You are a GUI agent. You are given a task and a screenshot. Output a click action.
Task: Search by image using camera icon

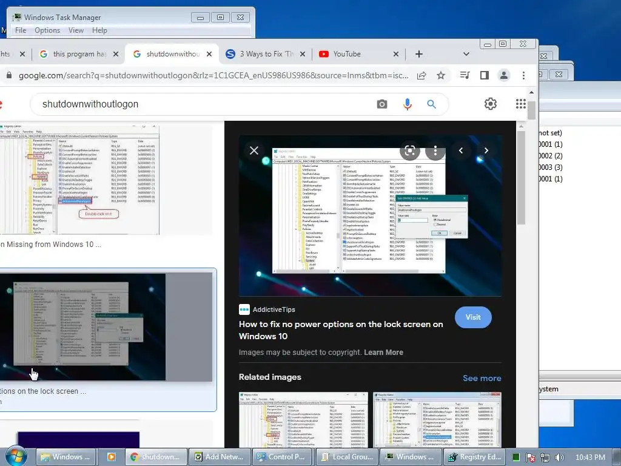coord(382,104)
